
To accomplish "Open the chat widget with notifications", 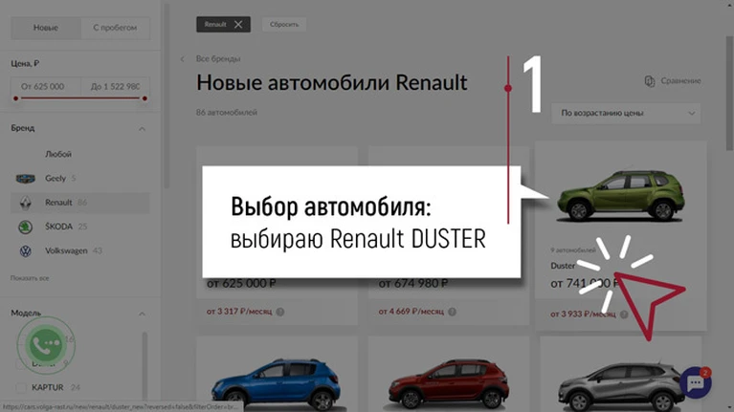I will click(696, 382).
